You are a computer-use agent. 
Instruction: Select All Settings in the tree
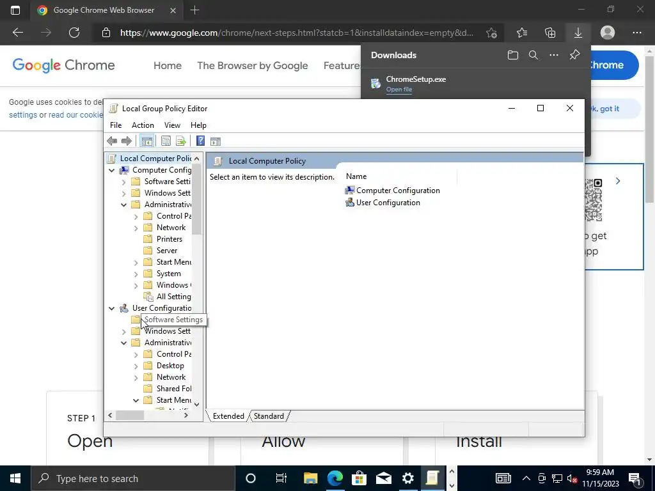[167, 297]
